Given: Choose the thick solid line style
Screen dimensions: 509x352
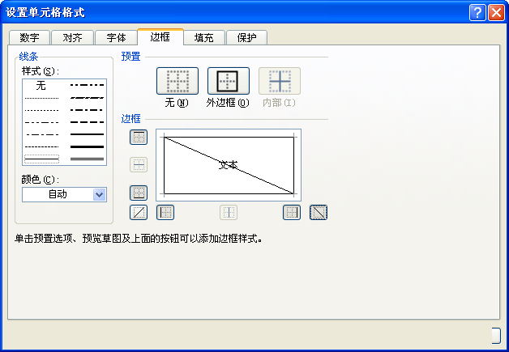Looking at the screenshot, I should point(87,146).
